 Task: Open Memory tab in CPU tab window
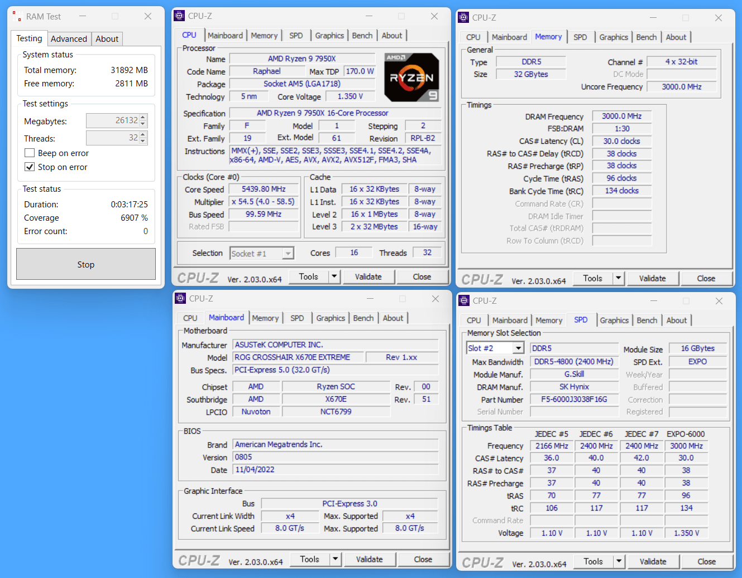[264, 36]
